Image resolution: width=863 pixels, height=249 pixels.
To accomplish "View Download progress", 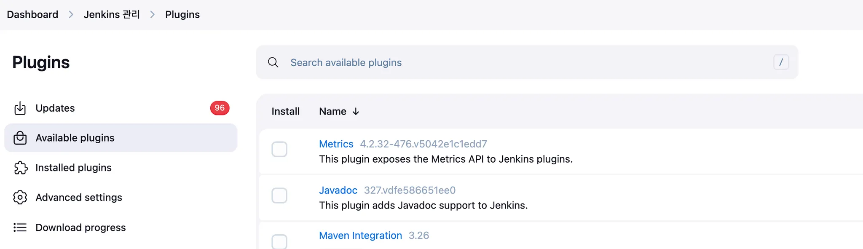I will click(x=121, y=228).
